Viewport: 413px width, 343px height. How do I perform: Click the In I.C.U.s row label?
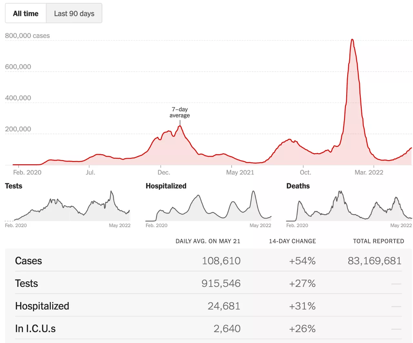click(35, 328)
